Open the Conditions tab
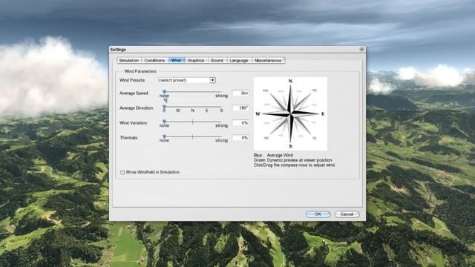This screenshot has width=475, height=267. [154, 61]
